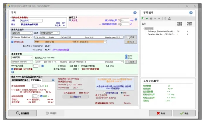Move sub-array up with the up chevron
The image size is (205, 125).
tap(159, 18)
